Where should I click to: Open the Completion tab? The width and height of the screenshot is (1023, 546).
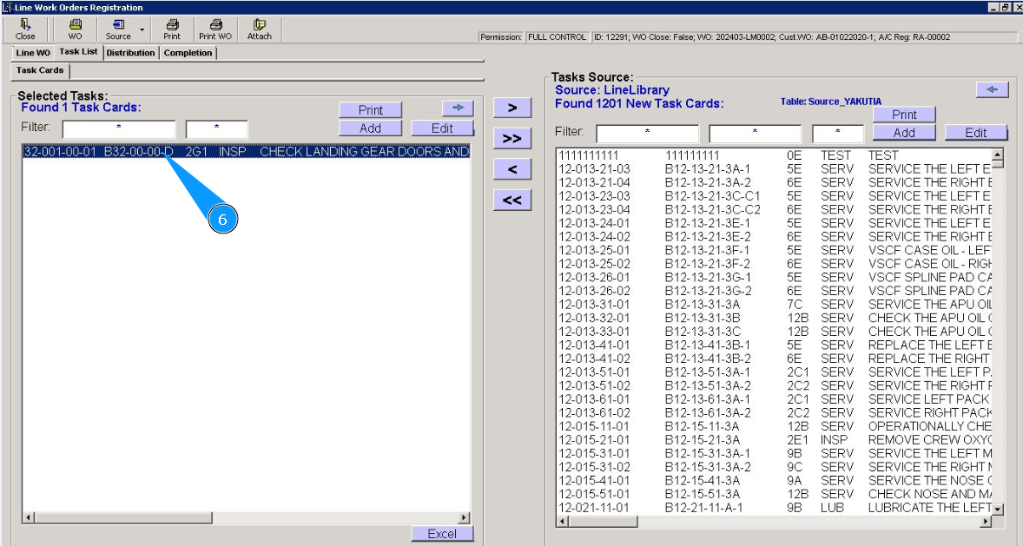click(x=188, y=53)
